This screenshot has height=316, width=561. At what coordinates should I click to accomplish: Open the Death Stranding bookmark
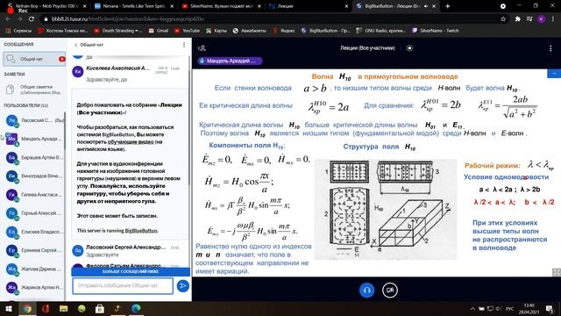pos(118,31)
